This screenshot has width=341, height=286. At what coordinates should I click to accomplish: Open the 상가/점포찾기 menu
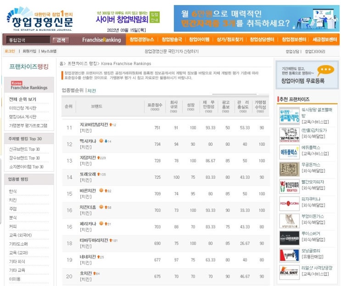click(229, 39)
